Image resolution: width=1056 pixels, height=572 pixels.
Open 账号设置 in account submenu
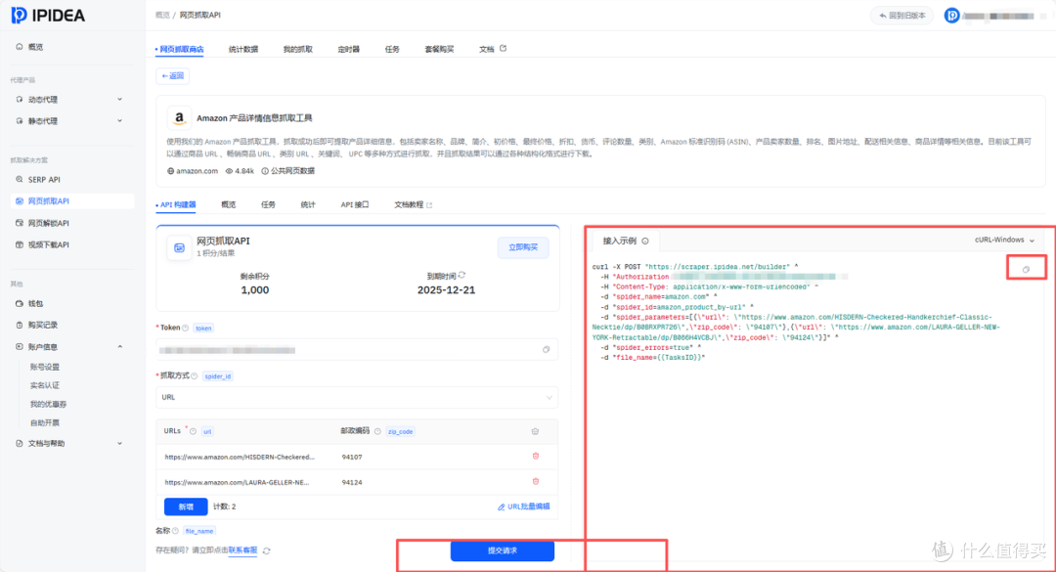pos(44,368)
